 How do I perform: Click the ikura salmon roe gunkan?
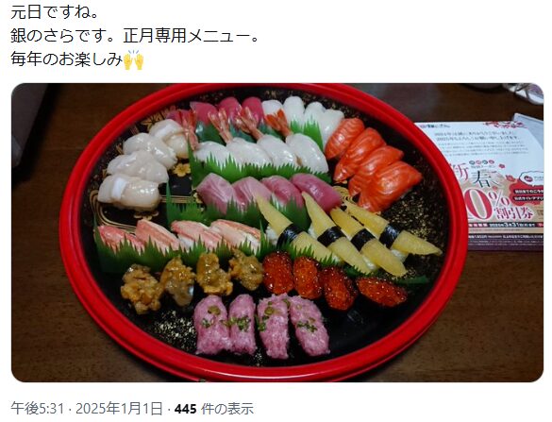pos(334,281)
